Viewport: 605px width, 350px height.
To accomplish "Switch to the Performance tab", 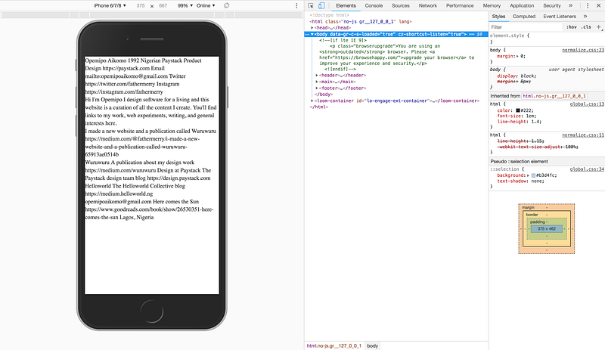I will (x=460, y=6).
